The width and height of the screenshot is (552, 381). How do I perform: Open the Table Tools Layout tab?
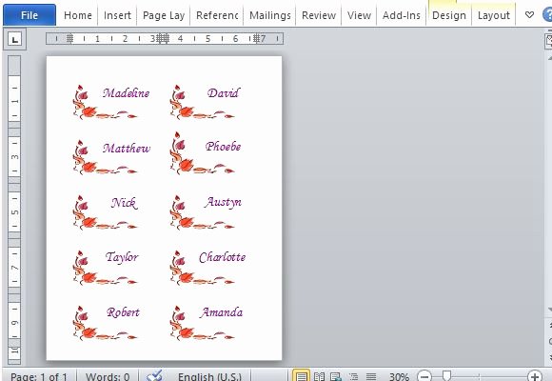(x=494, y=15)
